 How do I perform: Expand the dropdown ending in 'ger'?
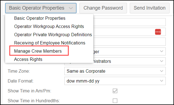point(129,52)
